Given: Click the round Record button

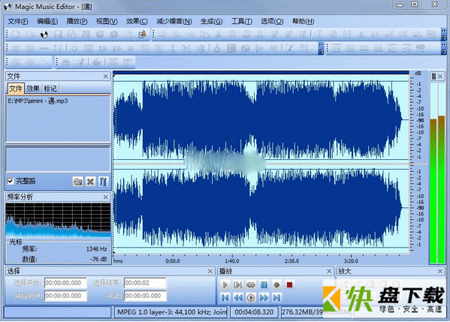Looking at the screenshot, I should [276, 284].
